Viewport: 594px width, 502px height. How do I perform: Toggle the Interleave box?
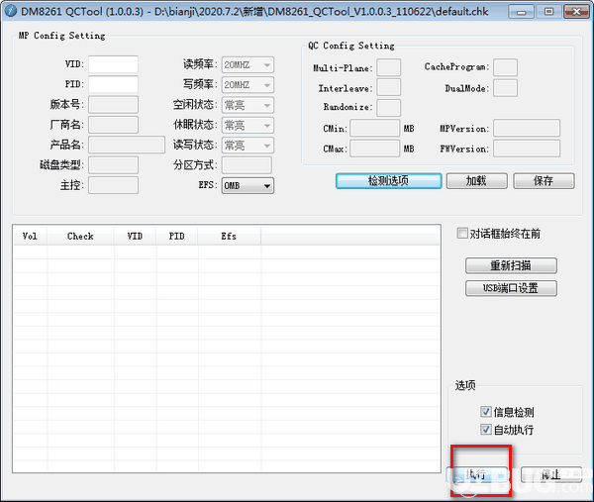coord(388,87)
